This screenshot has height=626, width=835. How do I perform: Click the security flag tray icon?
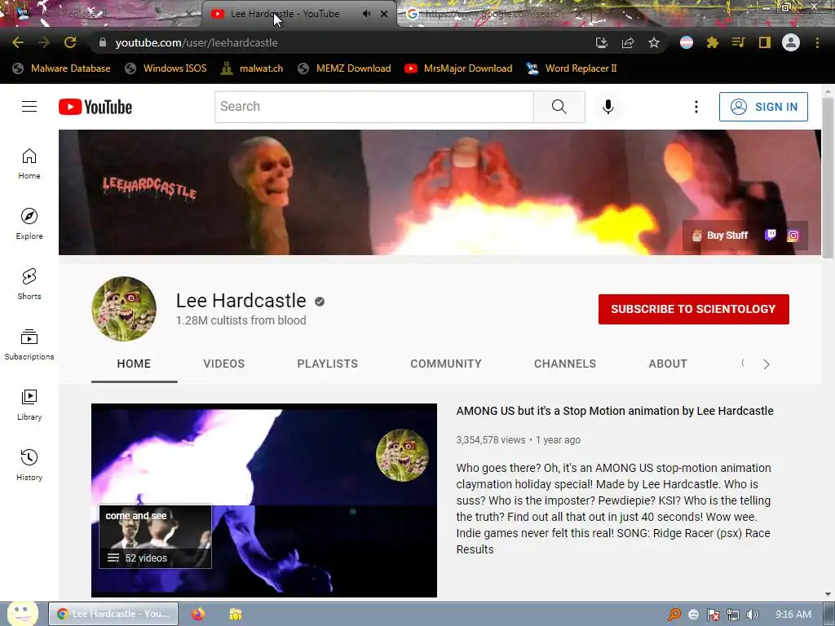tap(713, 615)
